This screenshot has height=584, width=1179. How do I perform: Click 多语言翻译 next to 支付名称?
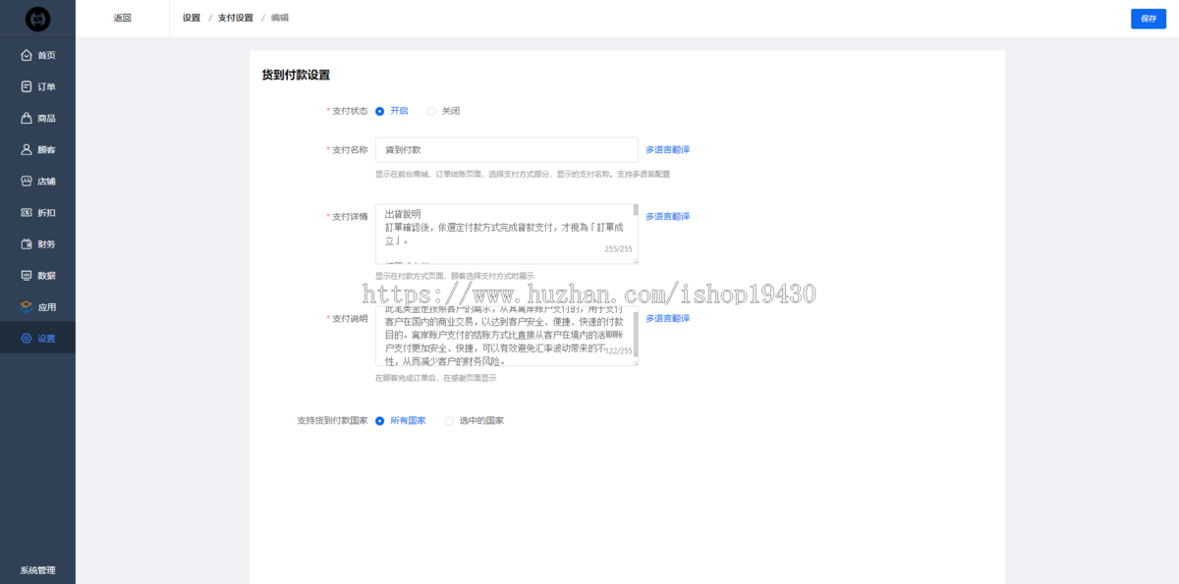click(668, 149)
